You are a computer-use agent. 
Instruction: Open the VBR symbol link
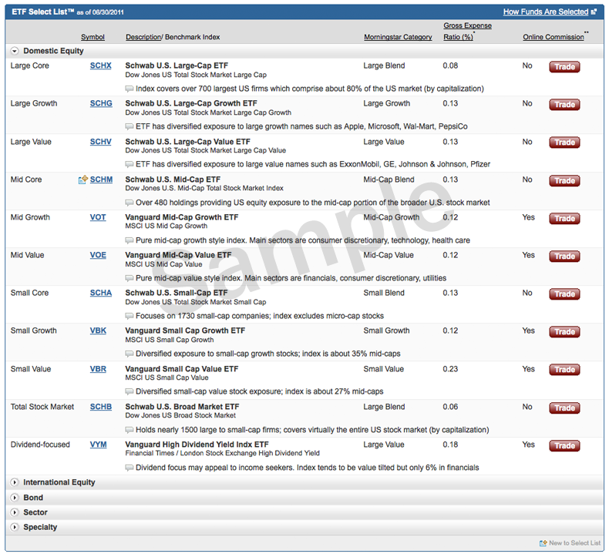coord(98,369)
